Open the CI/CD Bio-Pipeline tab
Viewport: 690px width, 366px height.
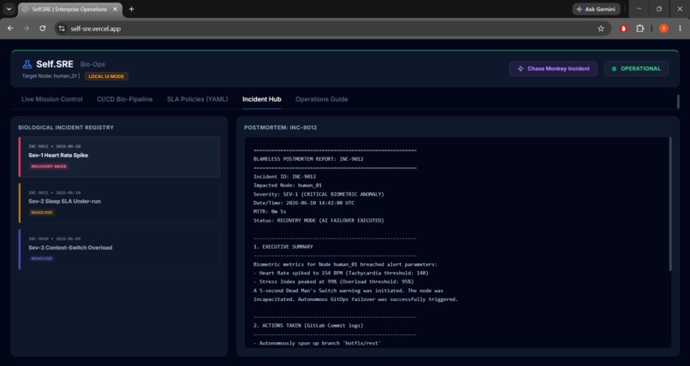(x=124, y=99)
